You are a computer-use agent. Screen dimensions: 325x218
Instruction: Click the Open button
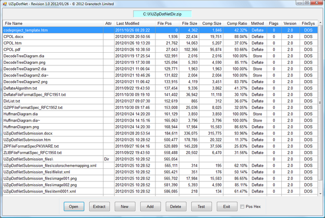click(x=74, y=206)
